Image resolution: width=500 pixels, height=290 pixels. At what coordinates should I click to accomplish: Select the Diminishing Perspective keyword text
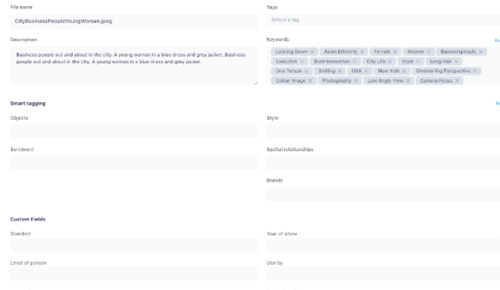point(443,71)
